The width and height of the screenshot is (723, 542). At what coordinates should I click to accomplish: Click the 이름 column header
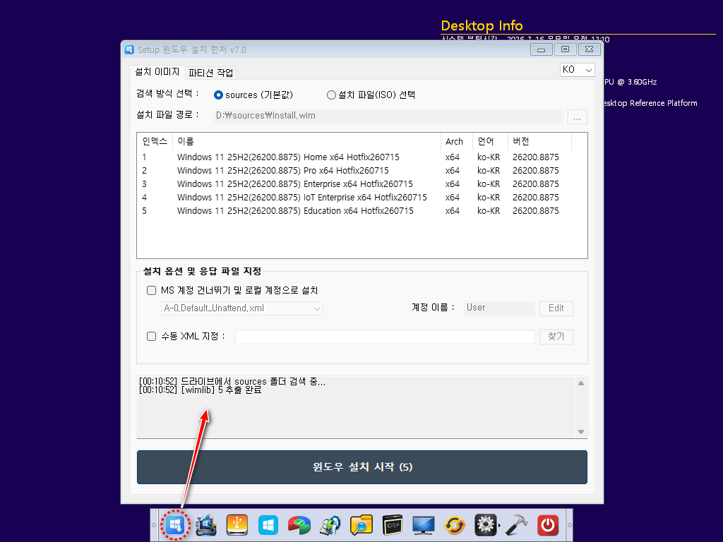pyautogui.click(x=306, y=141)
